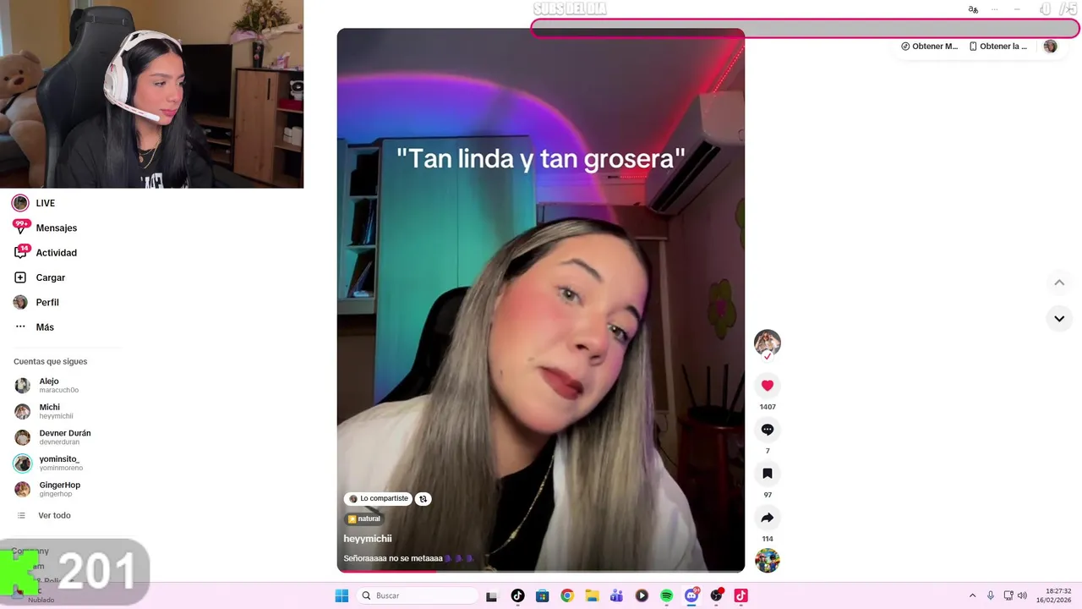Share the video with arrow icon
This screenshot has height=609, width=1082.
point(768,518)
